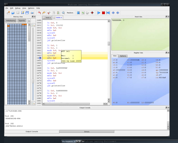Click the Run program play icon
The image size is (178, 143).
pyautogui.click(x=98, y=13)
